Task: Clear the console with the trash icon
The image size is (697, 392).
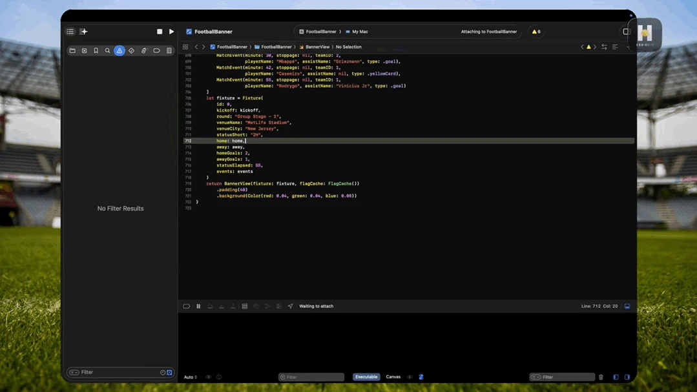Action: 601,377
